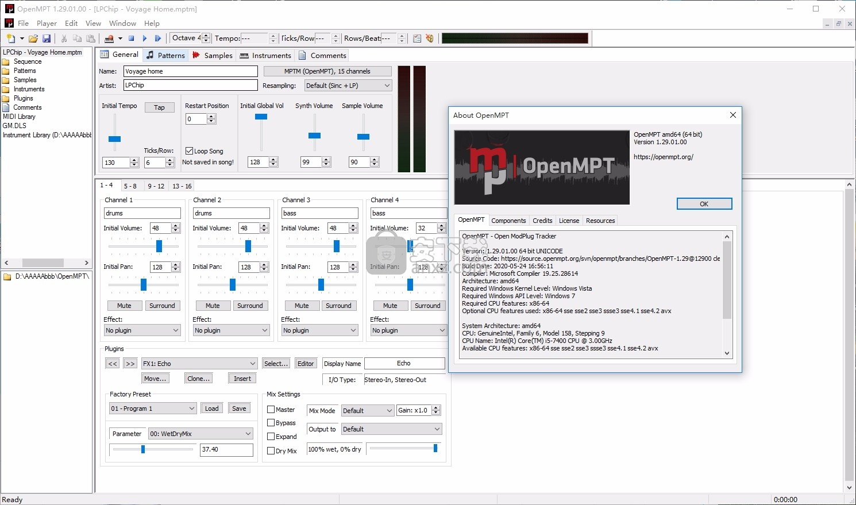Switch to channels 5 - 8 tab

130,186
